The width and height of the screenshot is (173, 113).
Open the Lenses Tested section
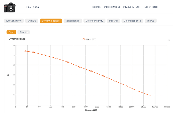pyautogui.click(x=150, y=7)
